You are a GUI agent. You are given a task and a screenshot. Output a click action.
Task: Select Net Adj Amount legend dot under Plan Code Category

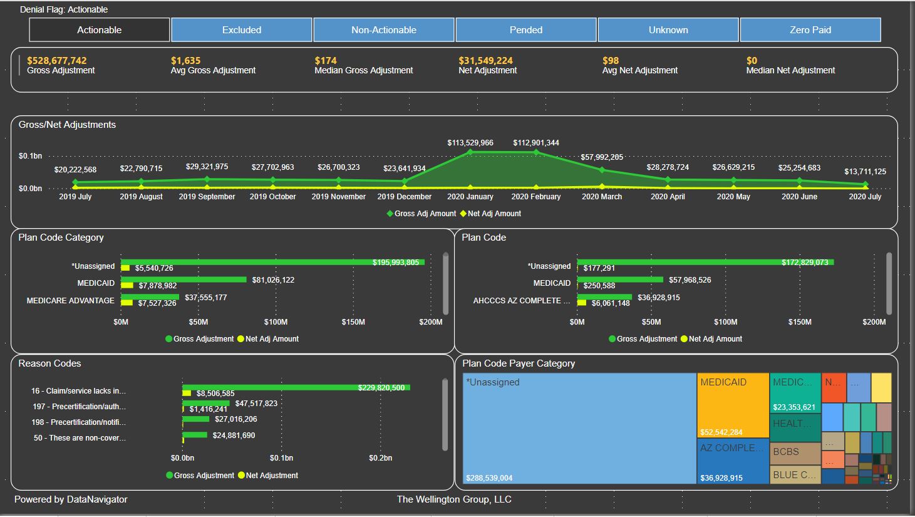point(240,339)
